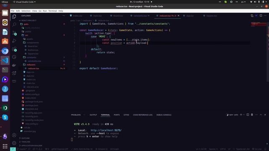Open the Edit menu
This screenshot has width=269, height=151.
click(18, 11)
